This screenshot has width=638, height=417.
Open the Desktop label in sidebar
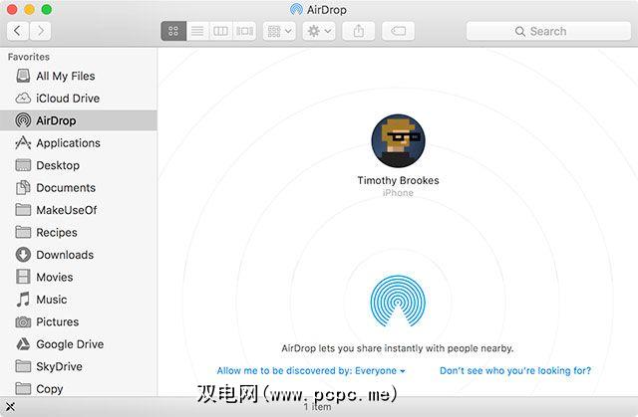click(58, 165)
